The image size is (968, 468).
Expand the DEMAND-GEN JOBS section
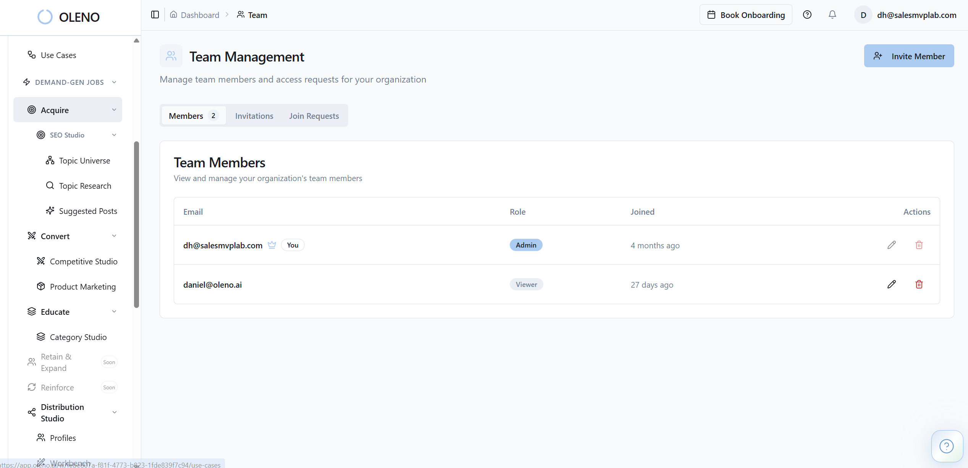114,82
